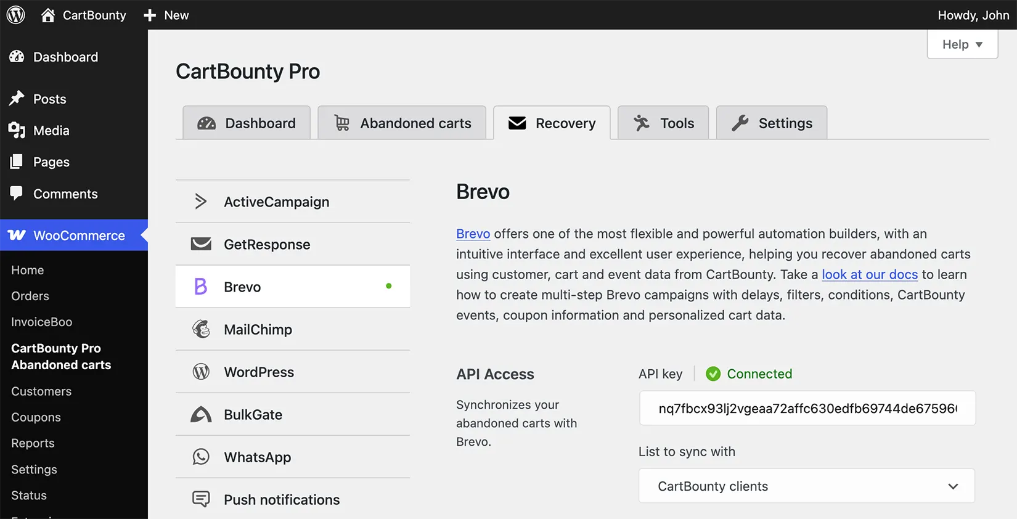Click the API Access heading
Screen dimensions: 1017x519
coord(495,374)
